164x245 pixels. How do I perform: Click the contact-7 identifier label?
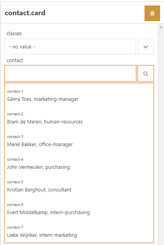15,227
